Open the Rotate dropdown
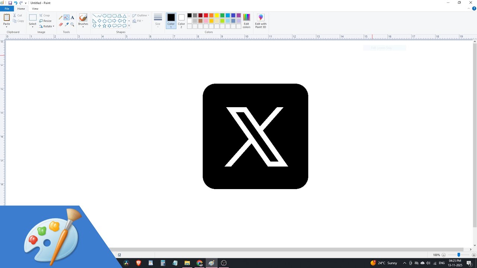Screen dimensions: 477x268 [47, 26]
